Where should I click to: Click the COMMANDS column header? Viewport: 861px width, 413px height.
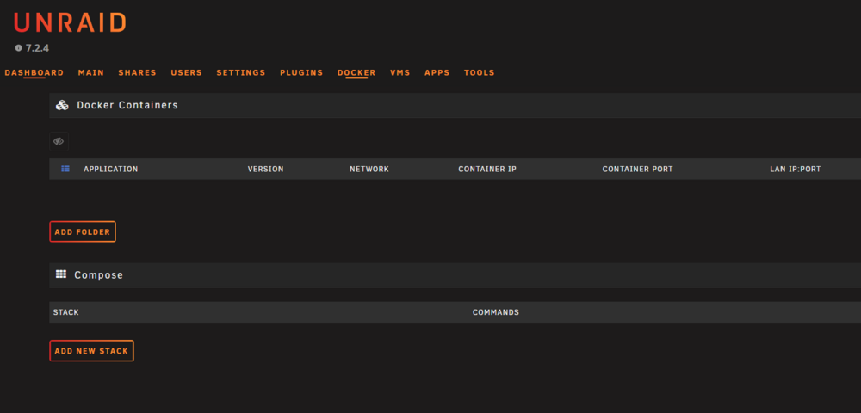pos(496,312)
